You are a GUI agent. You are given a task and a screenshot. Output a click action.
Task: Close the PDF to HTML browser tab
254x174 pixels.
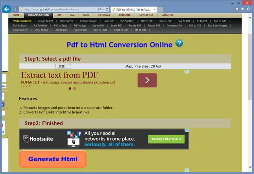[x=154, y=10]
